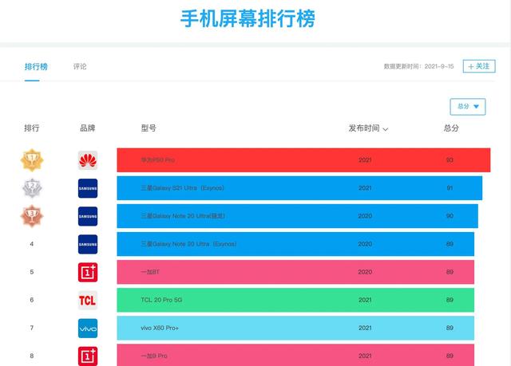Click score 93 in Huawei row
The image size is (511, 366).
point(450,160)
